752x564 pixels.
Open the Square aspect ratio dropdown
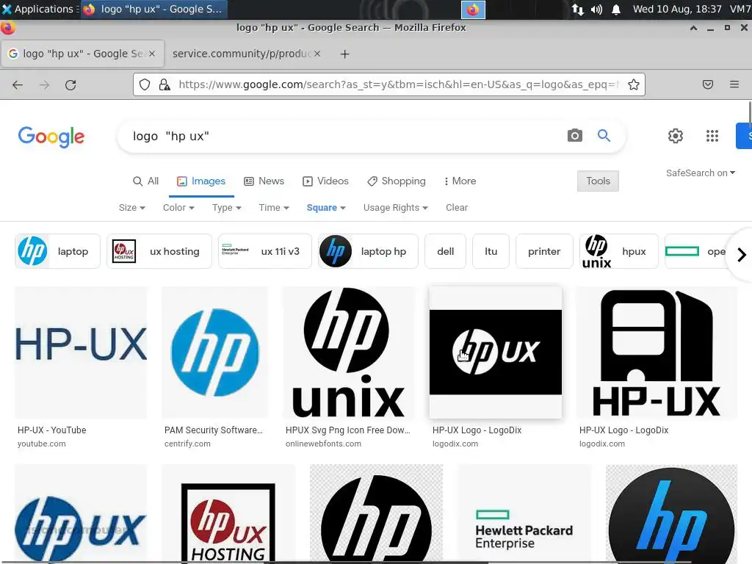tap(326, 208)
